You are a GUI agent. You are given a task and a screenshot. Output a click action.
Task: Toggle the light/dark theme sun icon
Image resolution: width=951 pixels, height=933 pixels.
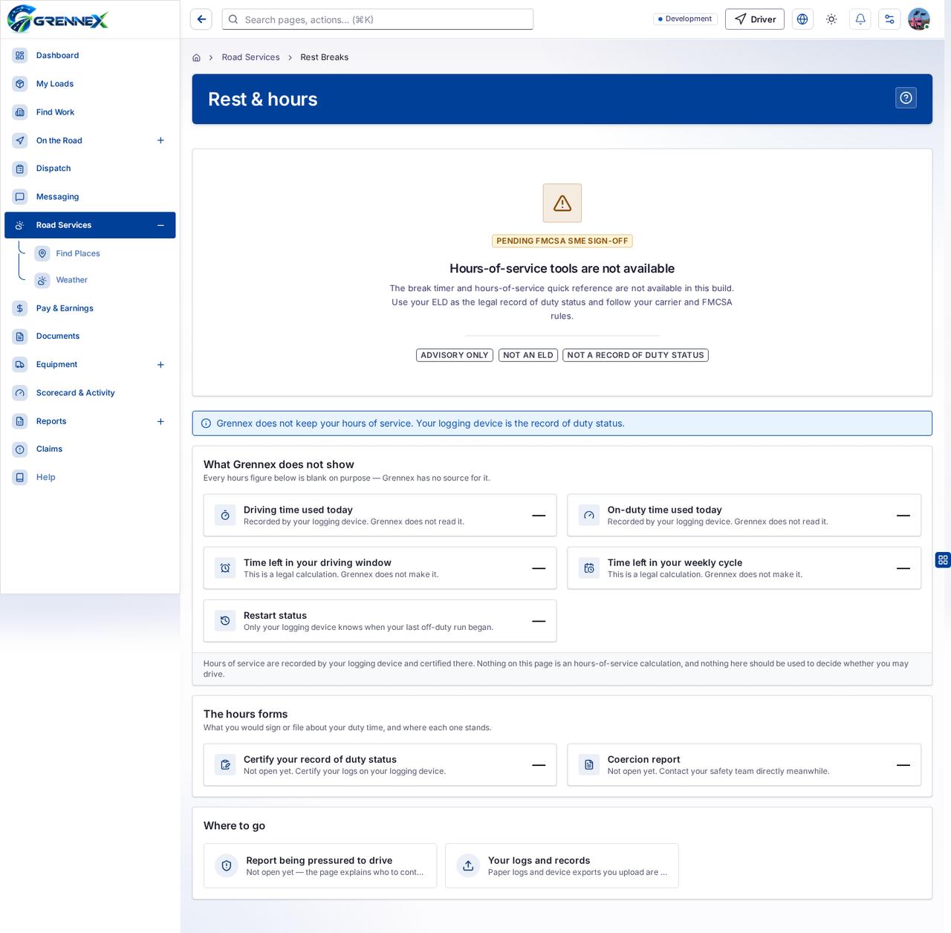tap(831, 19)
